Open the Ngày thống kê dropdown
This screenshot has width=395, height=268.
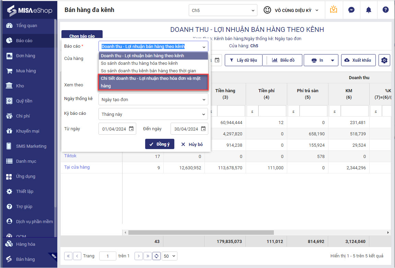pyautogui.click(x=153, y=99)
